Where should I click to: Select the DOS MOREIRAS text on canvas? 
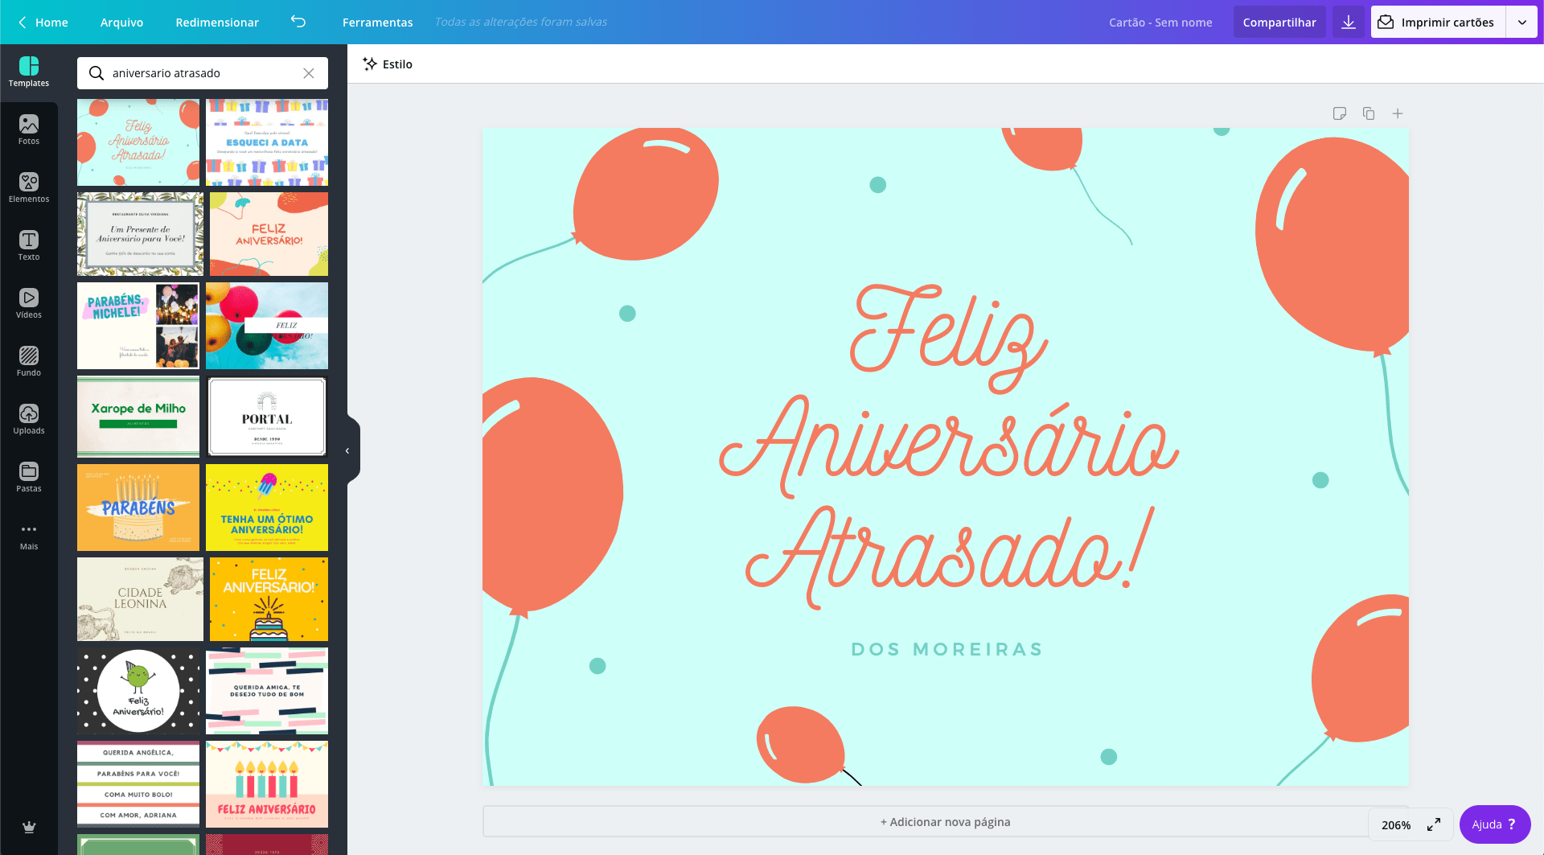(947, 649)
